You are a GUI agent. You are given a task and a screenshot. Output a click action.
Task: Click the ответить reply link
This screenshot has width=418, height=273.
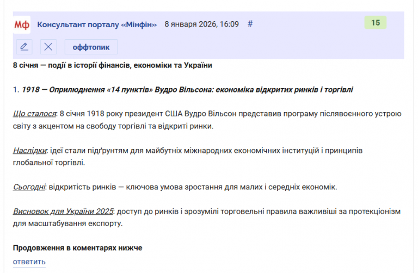tap(29, 262)
